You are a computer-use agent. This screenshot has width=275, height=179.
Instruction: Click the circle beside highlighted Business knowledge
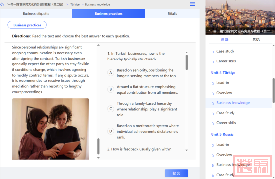point(213,104)
